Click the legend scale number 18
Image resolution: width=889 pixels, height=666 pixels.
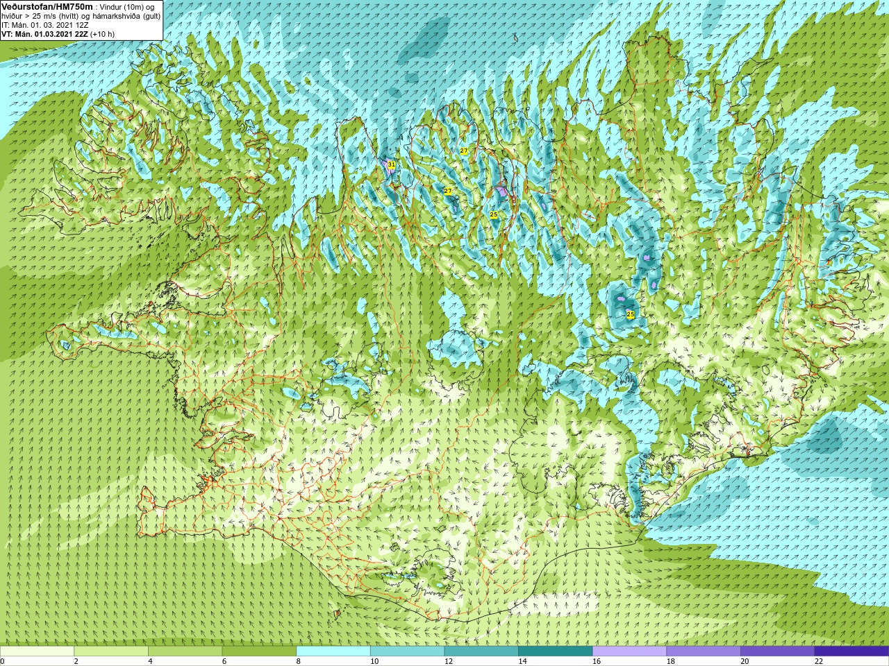click(x=671, y=661)
